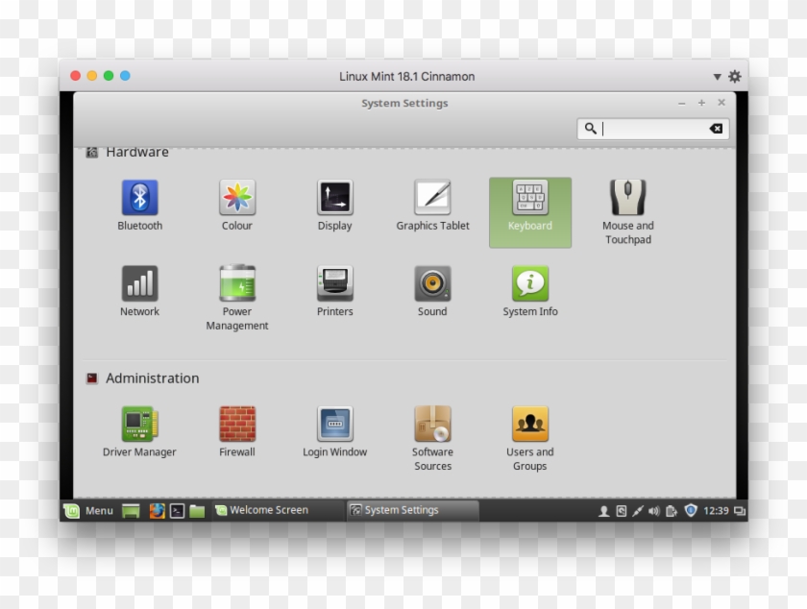Open the dropdown arrow beside the gear icon
The width and height of the screenshot is (807, 609).
click(717, 76)
